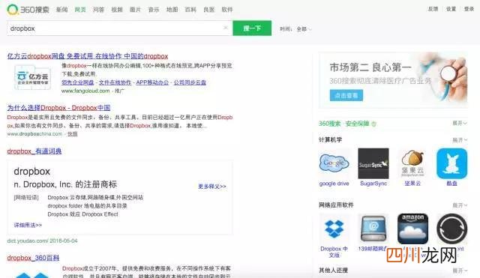Click the green 搜一下 search button
Image resolution: width=480 pixels, height=278 pixels.
[252, 28]
